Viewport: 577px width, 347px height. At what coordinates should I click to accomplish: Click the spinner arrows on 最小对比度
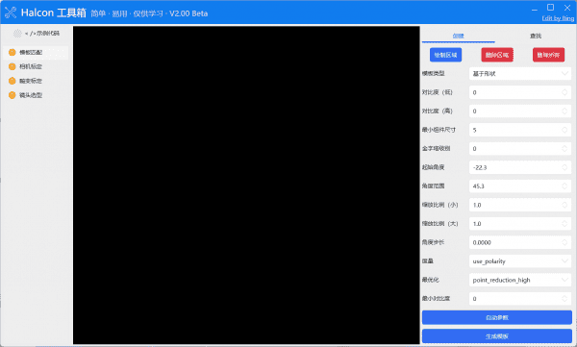coord(564,299)
